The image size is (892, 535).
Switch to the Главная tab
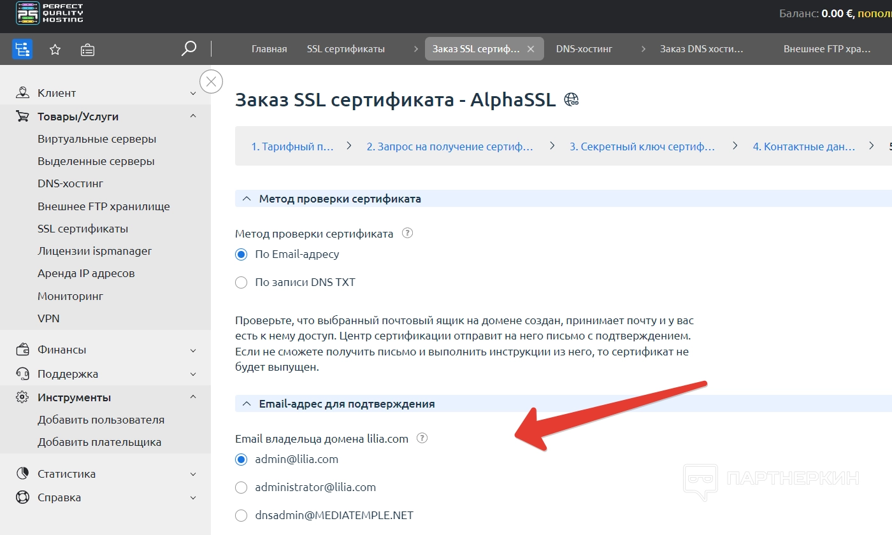pos(269,49)
